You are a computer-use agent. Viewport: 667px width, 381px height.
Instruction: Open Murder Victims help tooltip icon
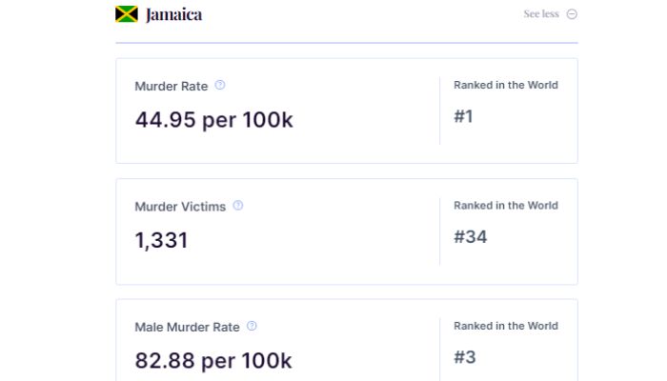pos(238,206)
